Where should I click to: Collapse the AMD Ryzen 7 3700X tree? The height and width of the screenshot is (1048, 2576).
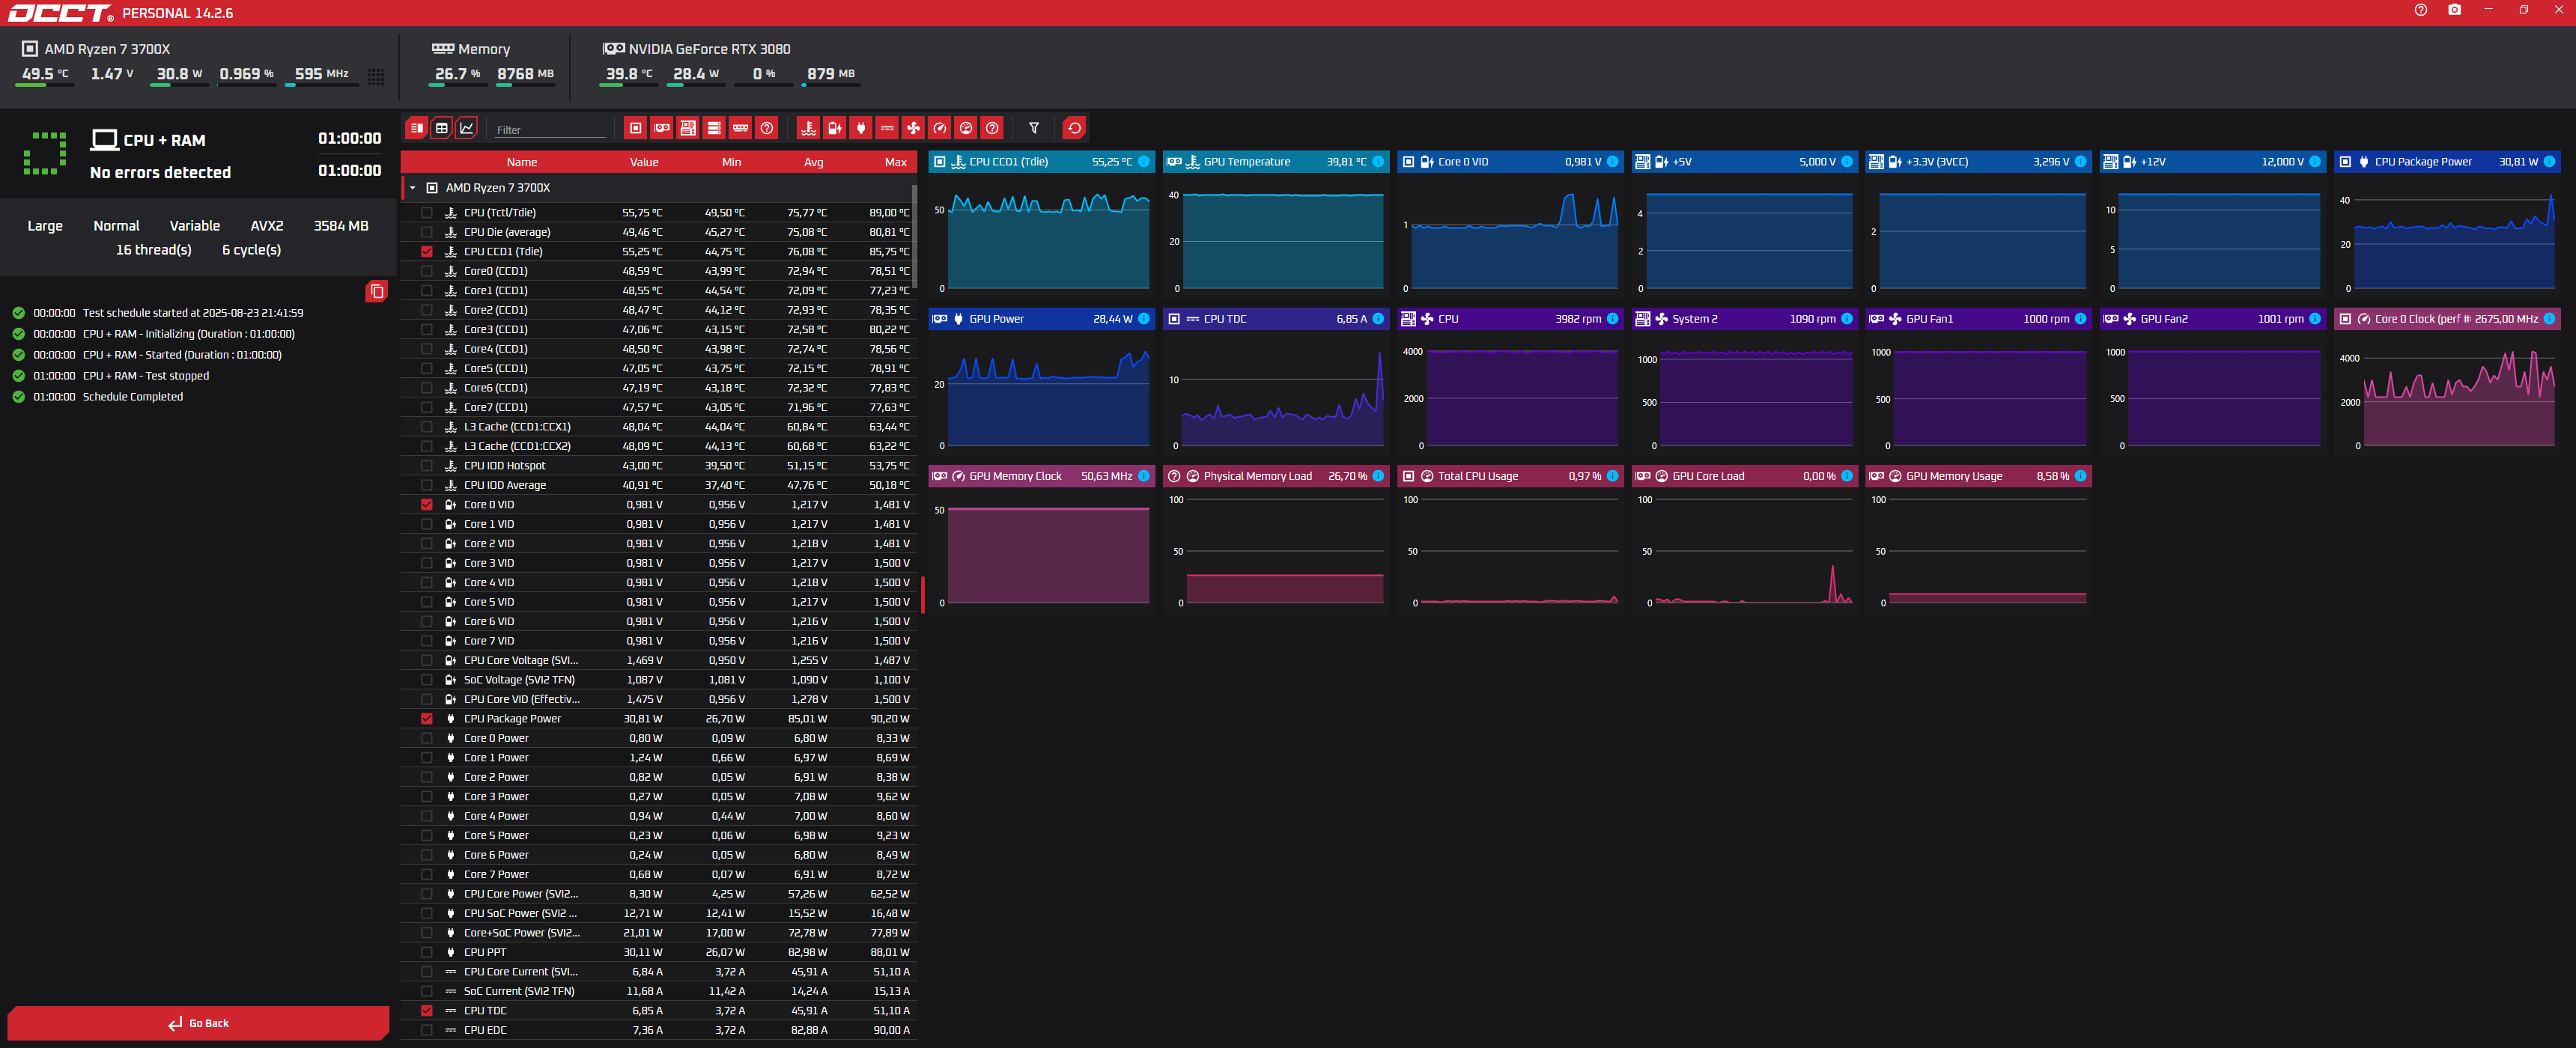click(x=412, y=188)
